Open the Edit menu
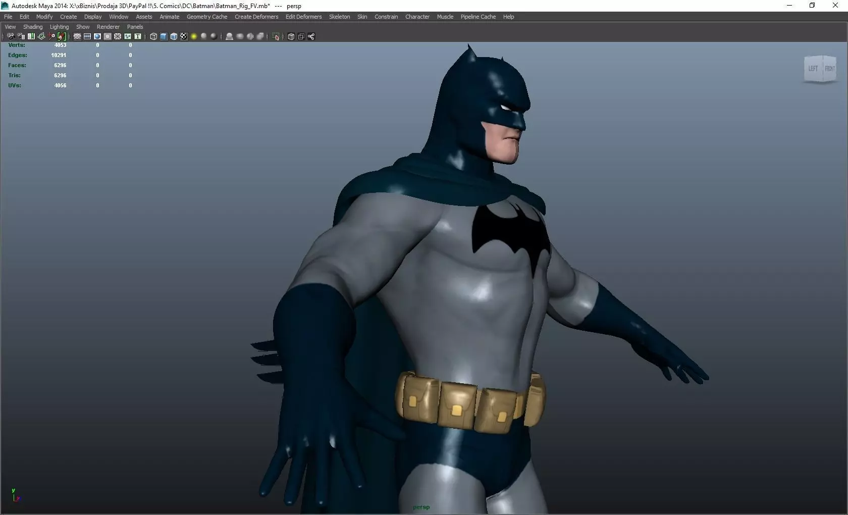Image resolution: width=848 pixels, height=515 pixels. tap(24, 17)
